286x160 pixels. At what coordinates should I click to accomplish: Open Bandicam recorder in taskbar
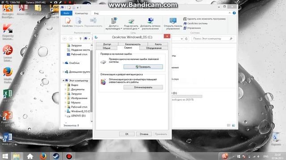coord(69,156)
